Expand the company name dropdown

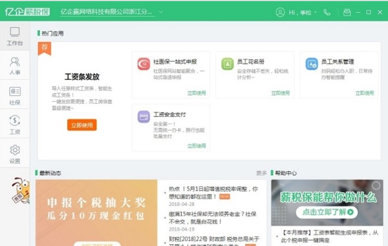(161, 11)
